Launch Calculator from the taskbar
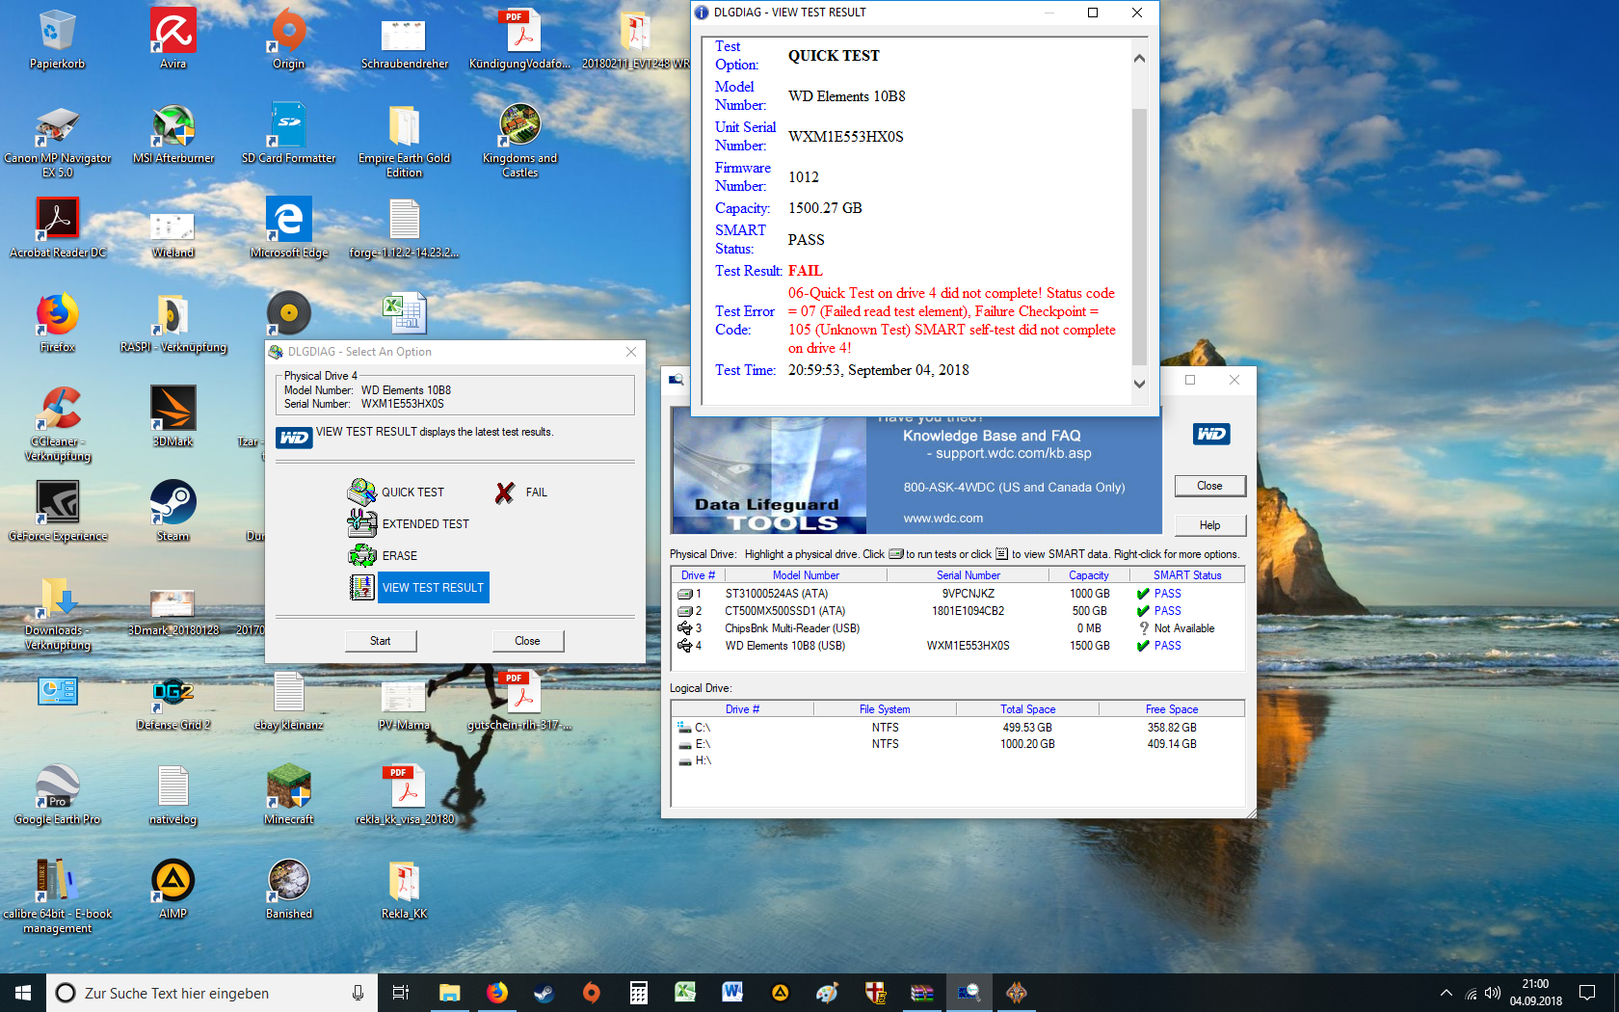 (639, 993)
